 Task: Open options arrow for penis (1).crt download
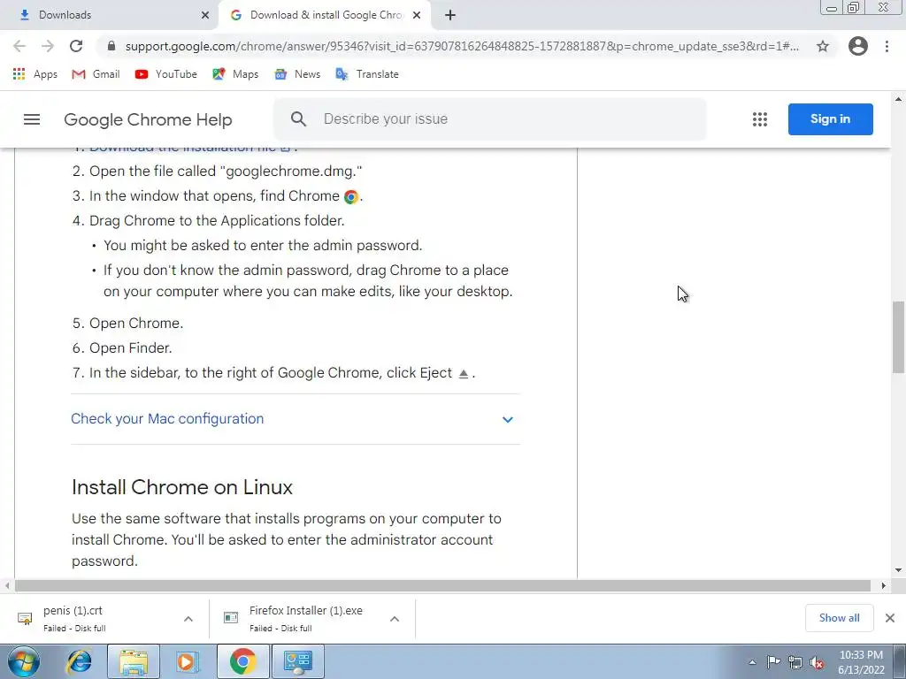point(188,619)
